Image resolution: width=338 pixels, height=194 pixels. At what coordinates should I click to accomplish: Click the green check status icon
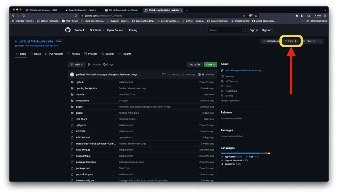point(169,75)
